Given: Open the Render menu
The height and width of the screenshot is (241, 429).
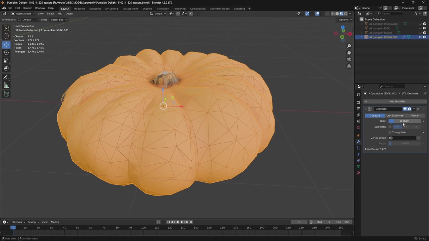Looking at the screenshot, I should [x=27, y=8].
